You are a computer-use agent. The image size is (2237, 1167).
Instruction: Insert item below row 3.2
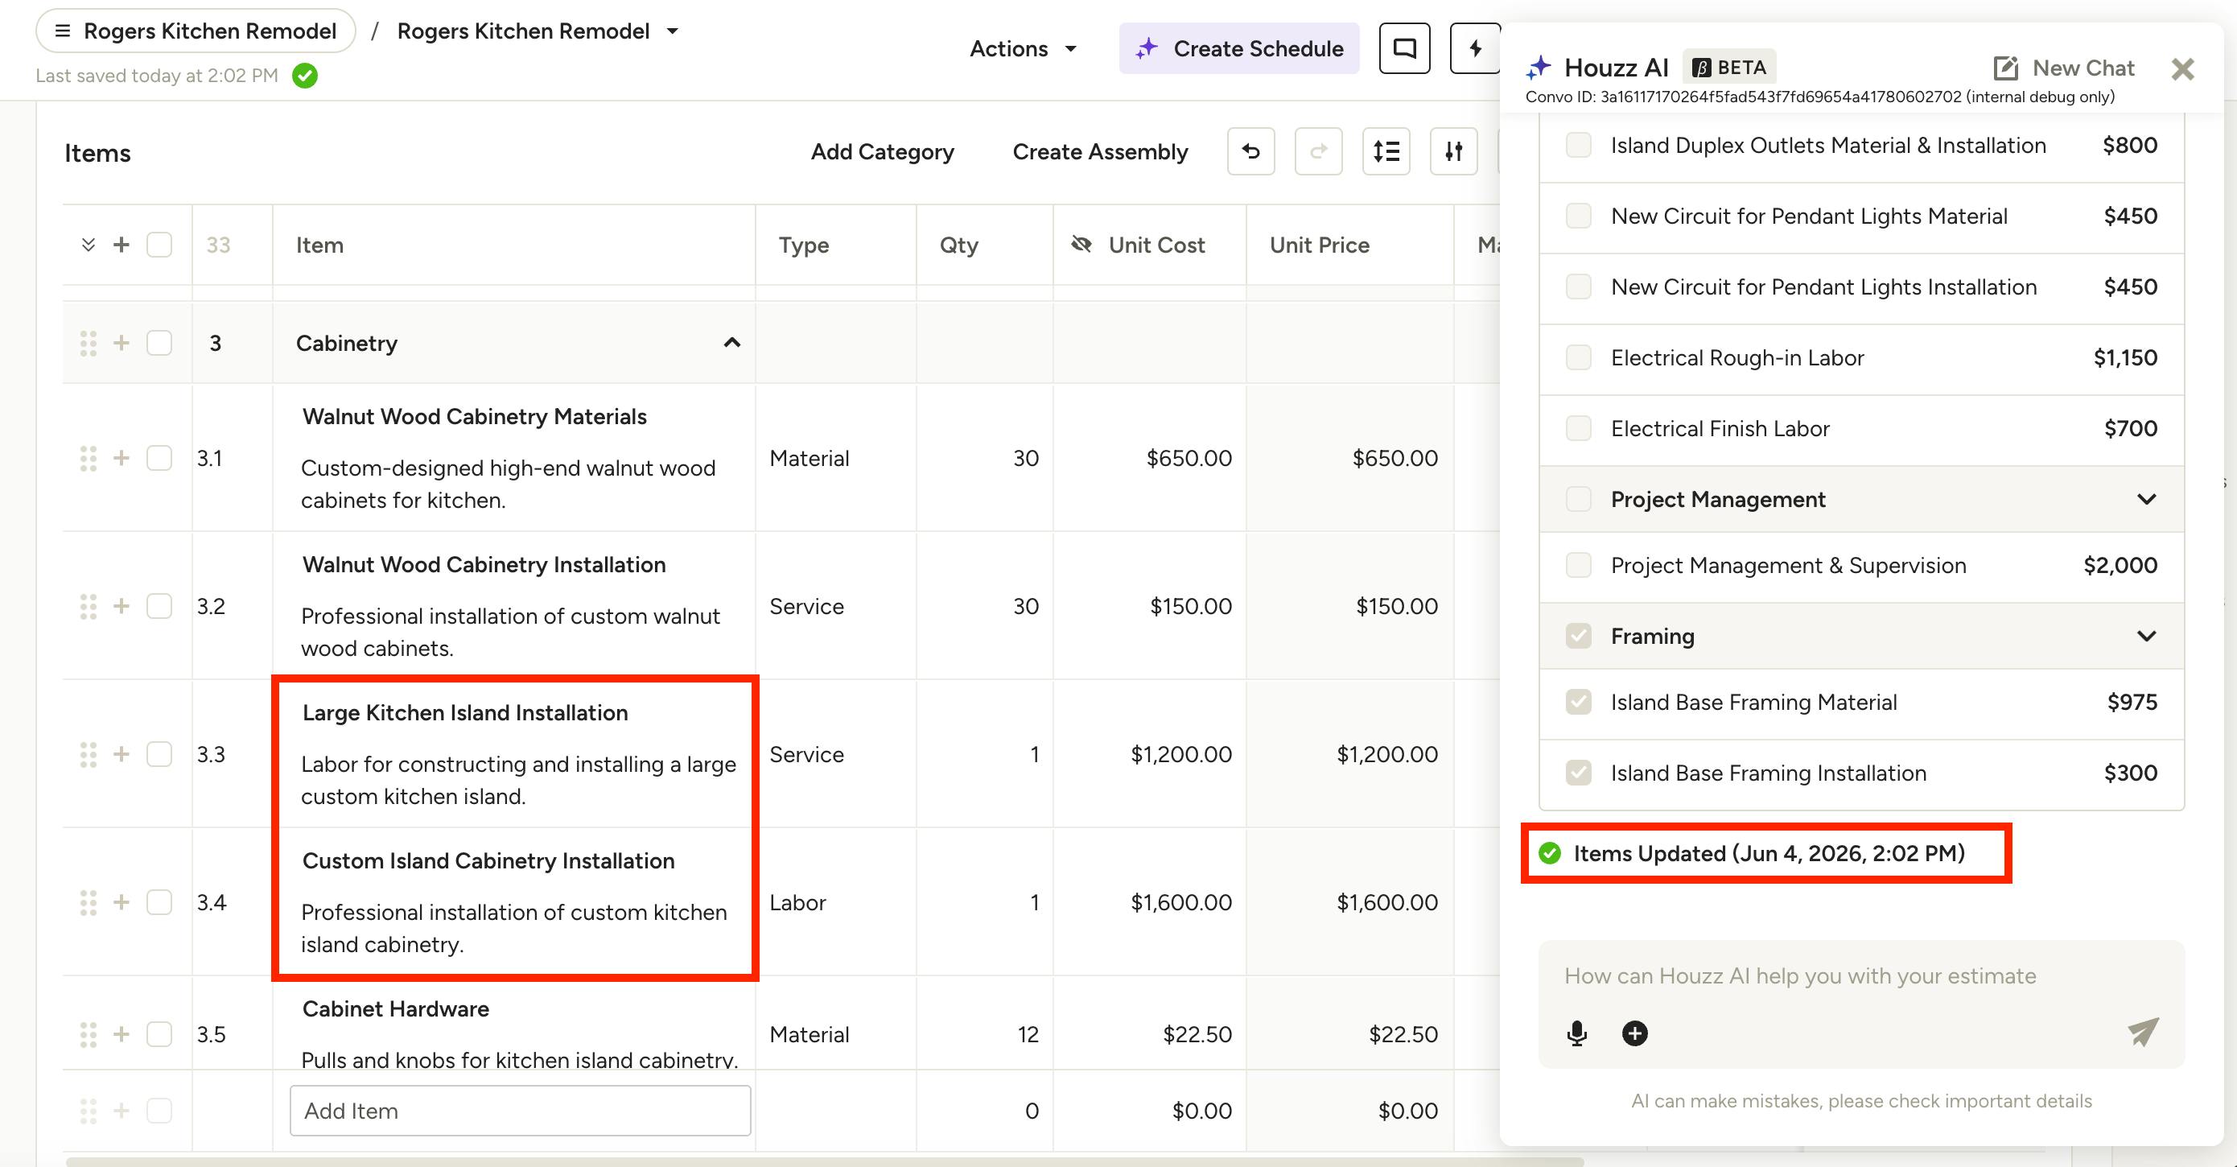pyautogui.click(x=122, y=606)
